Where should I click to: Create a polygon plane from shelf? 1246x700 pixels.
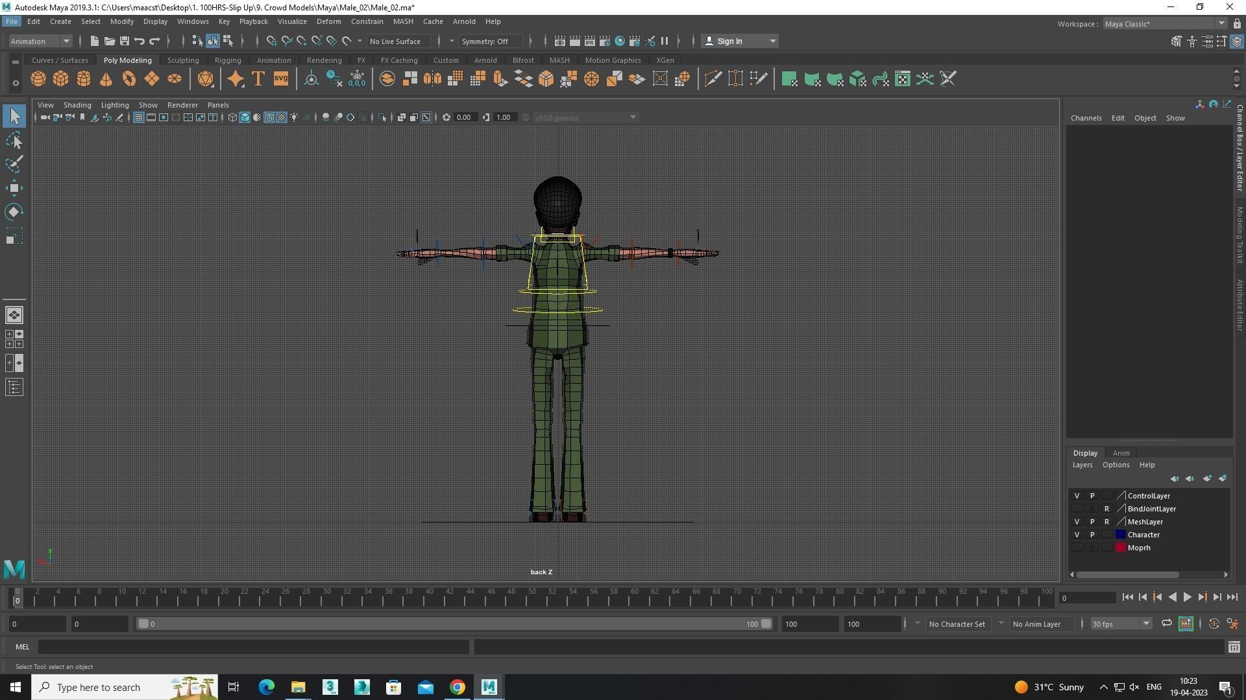tap(152, 79)
